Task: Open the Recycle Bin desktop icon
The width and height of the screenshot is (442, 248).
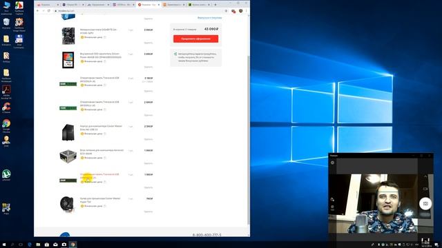Action: [6, 23]
